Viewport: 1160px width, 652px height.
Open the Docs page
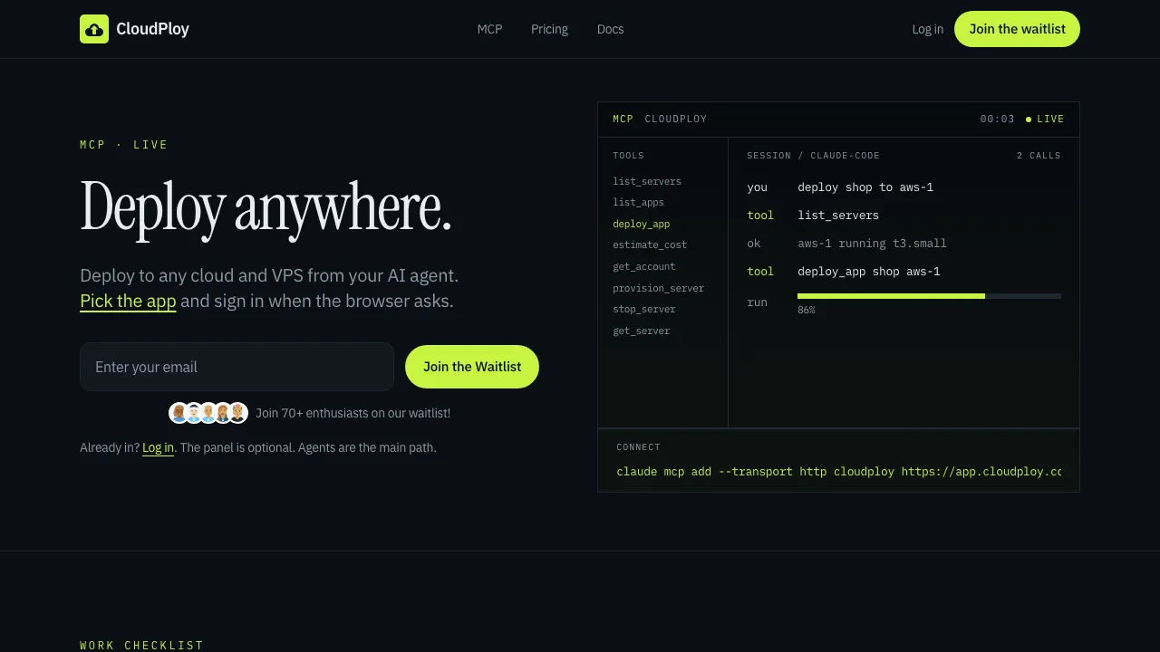point(610,29)
